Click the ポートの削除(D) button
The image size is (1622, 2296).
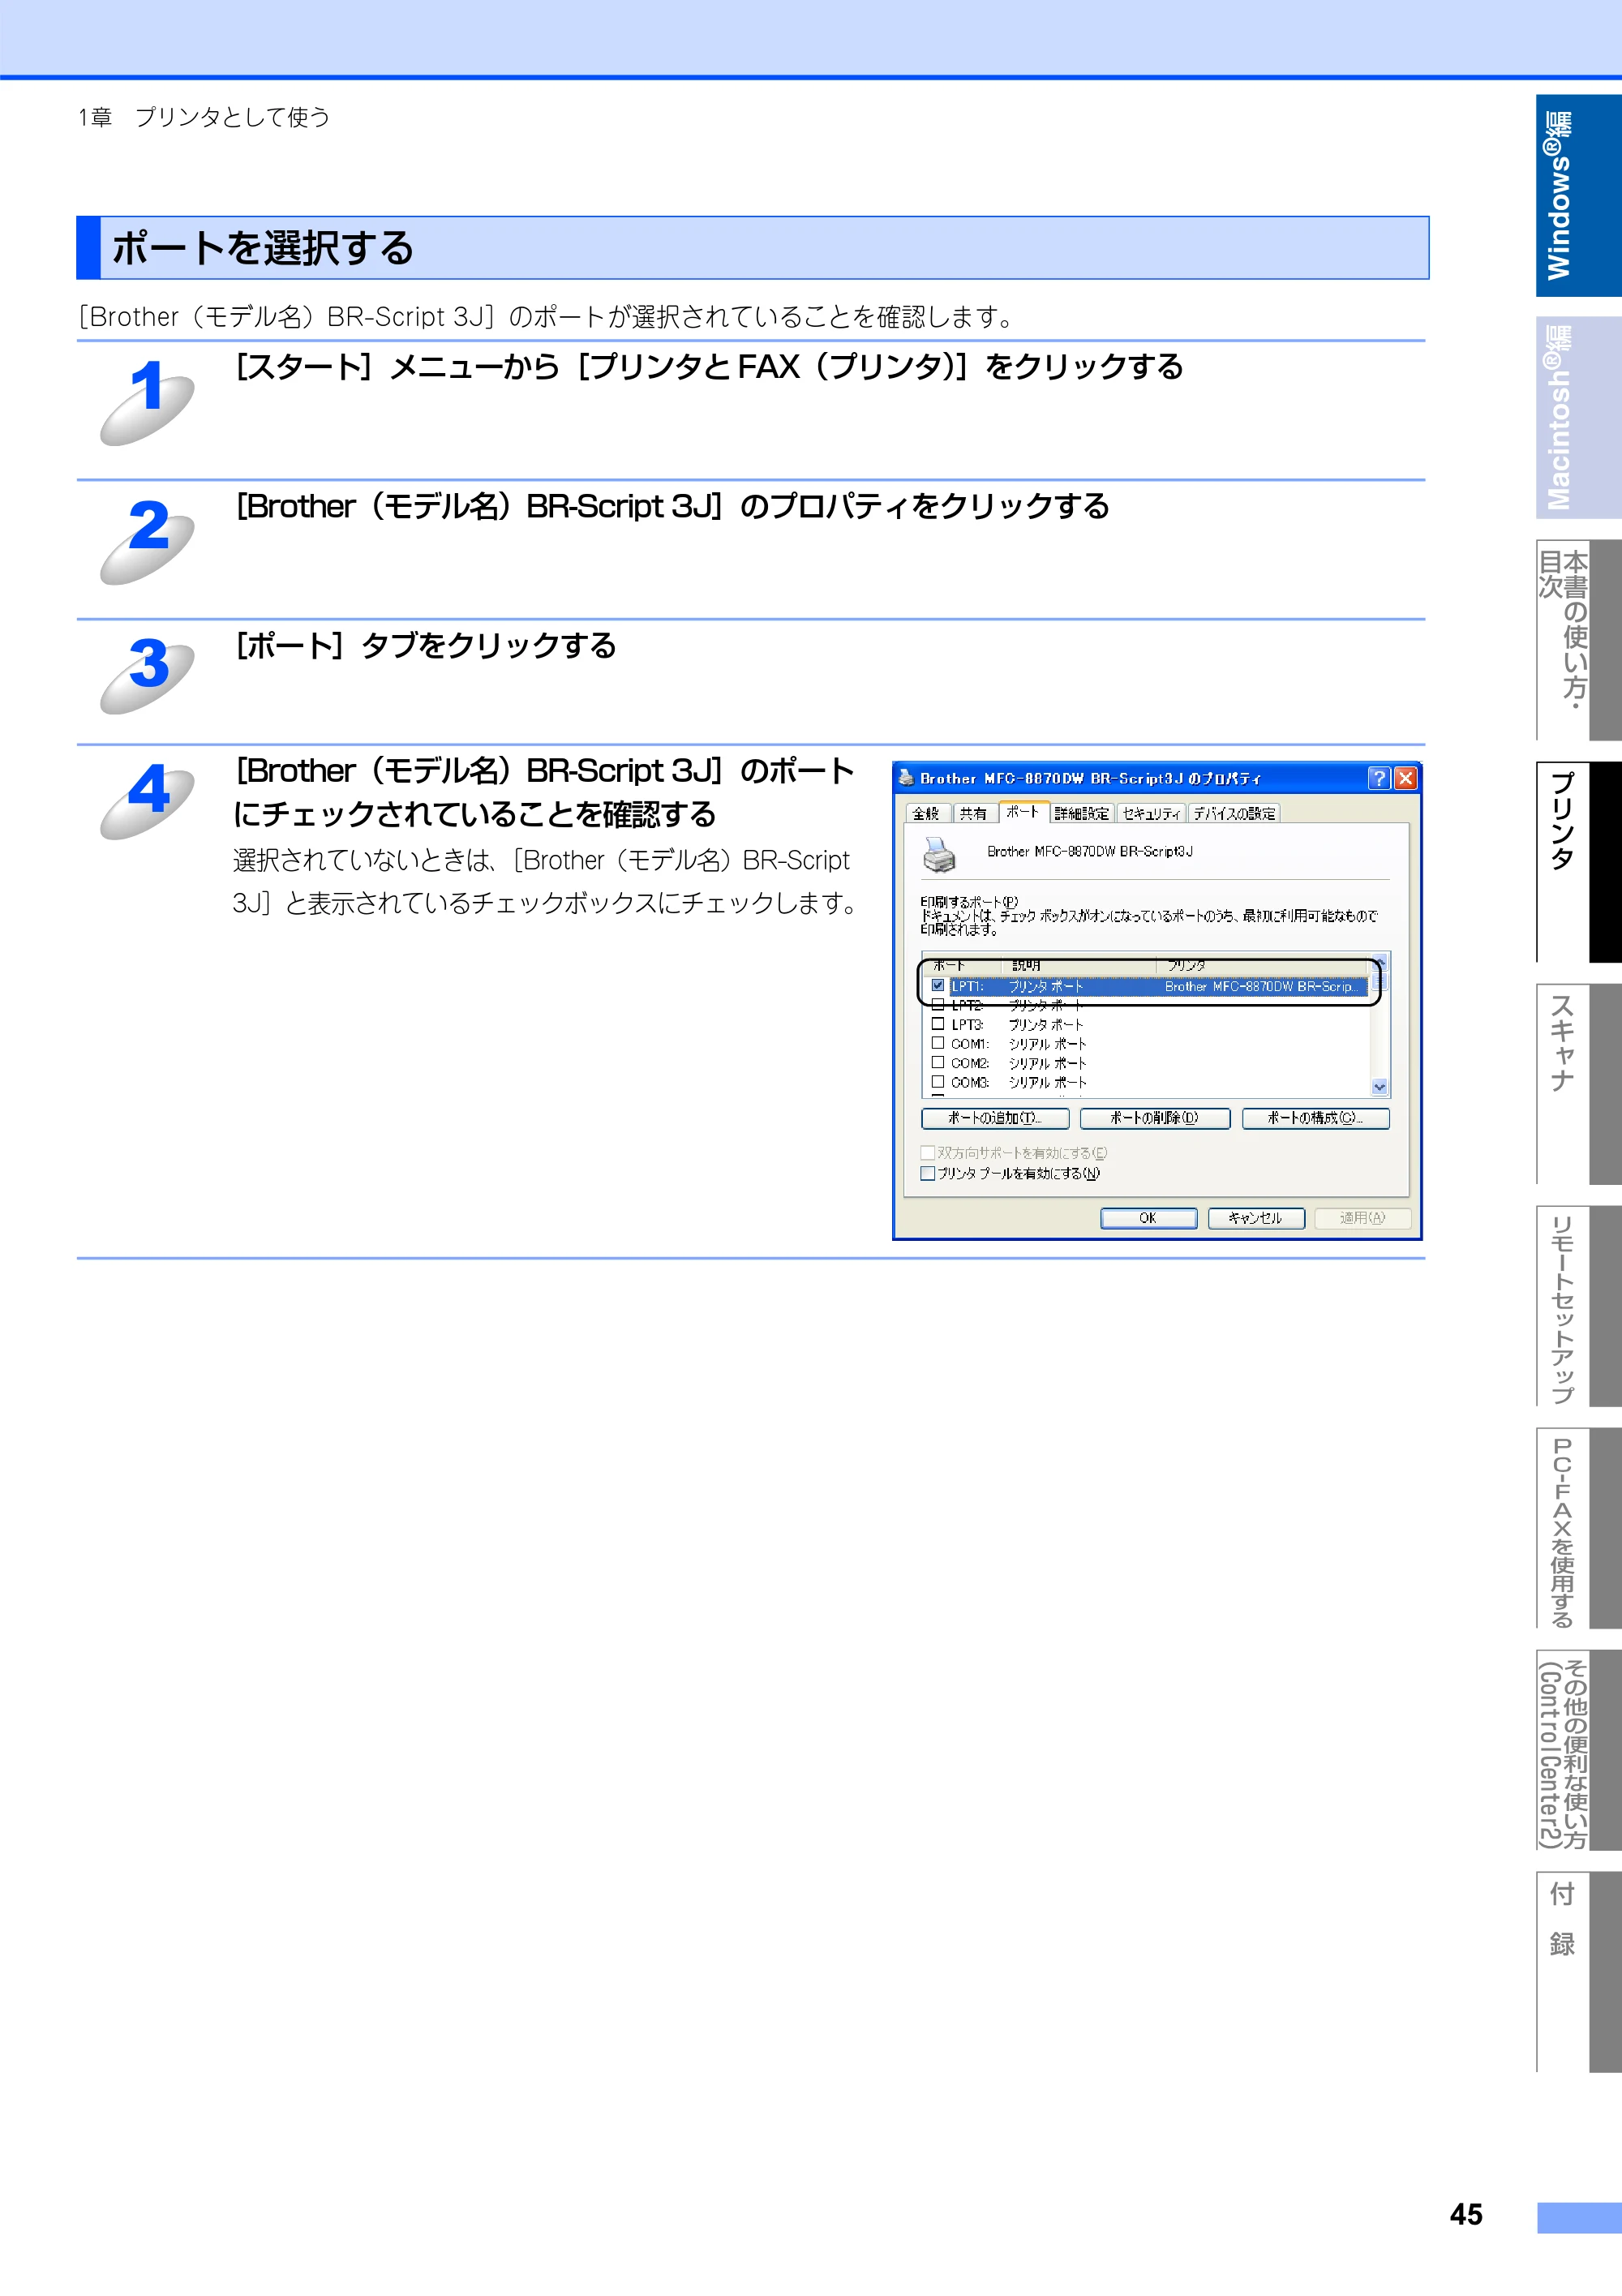tap(1155, 1118)
